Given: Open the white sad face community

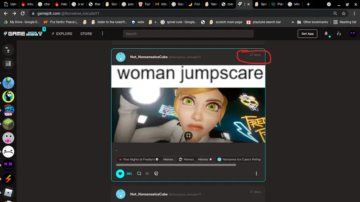Looking at the screenshot, I should click(8, 152).
